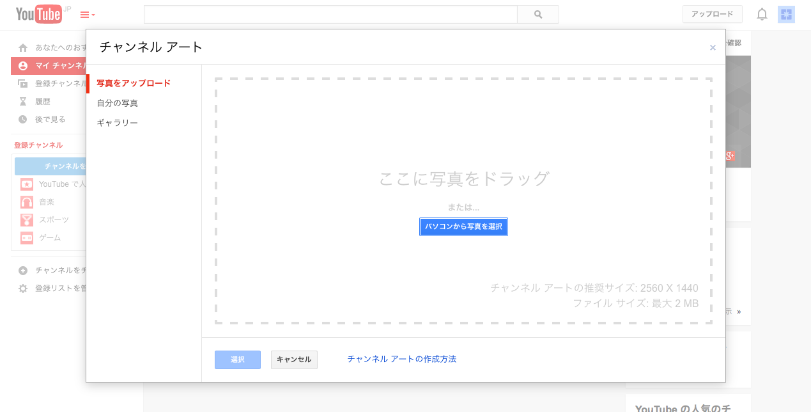Select the マイ チャンネル person icon
The image size is (811, 412).
[x=23, y=65]
